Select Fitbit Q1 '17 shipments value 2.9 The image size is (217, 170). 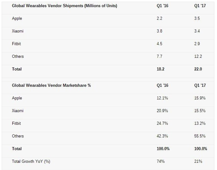(x=197, y=44)
